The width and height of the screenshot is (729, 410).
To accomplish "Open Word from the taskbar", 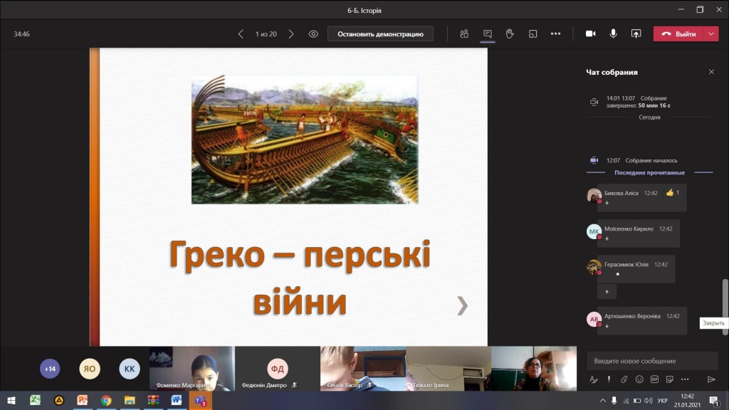I will pos(177,400).
